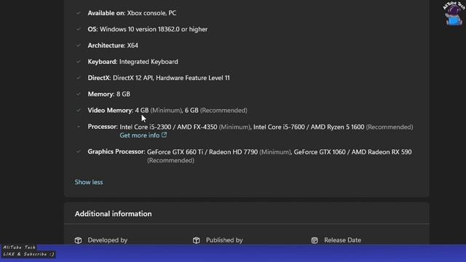Open the Get more info link
Viewport: 466px width, 262px height.
coord(143,135)
